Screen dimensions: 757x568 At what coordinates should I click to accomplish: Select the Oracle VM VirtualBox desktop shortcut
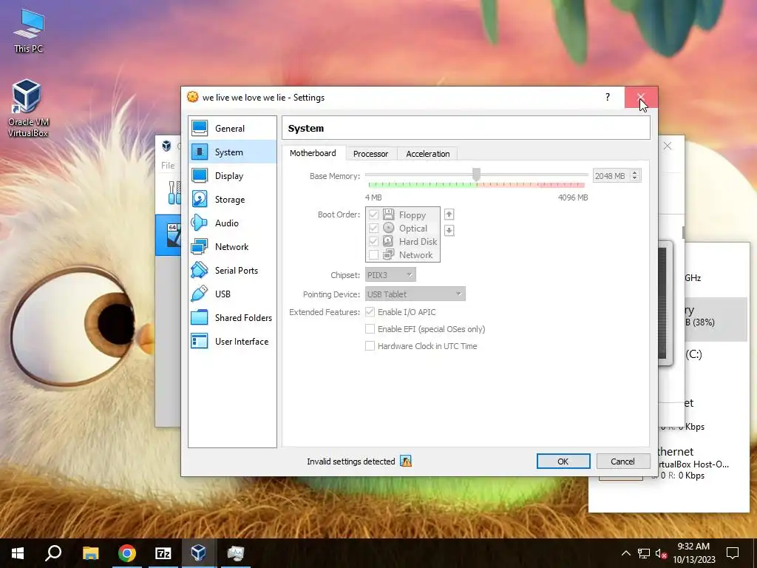click(x=28, y=109)
